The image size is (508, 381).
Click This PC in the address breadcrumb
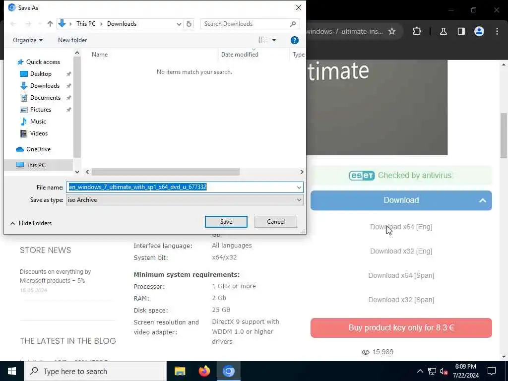86,24
